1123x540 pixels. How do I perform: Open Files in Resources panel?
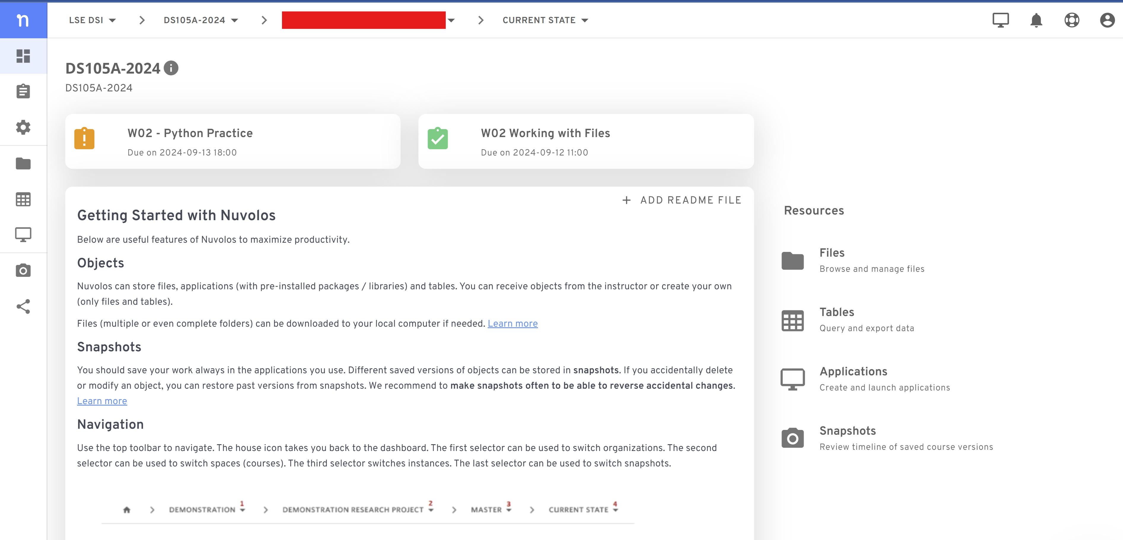(x=831, y=253)
